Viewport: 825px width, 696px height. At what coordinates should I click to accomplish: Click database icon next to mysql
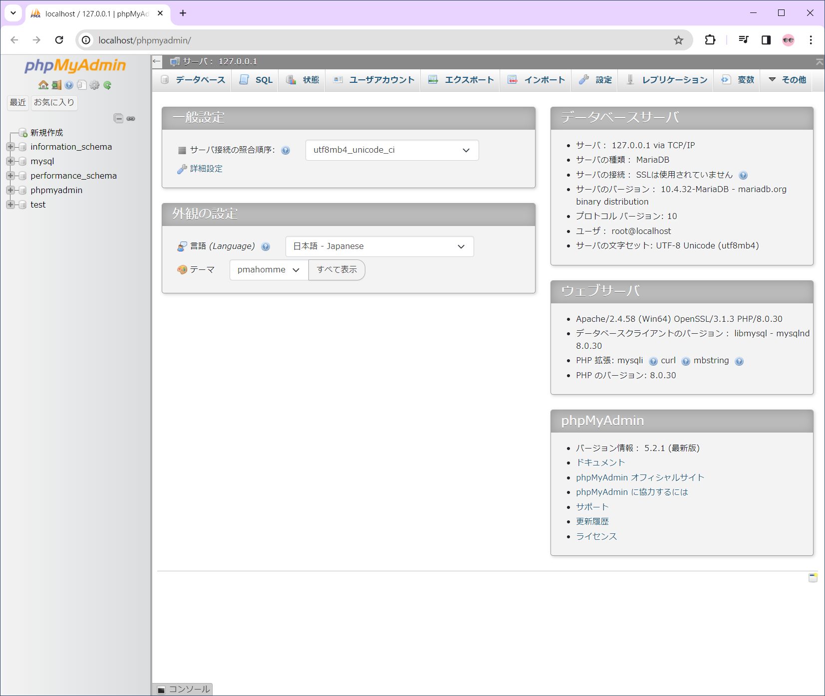tap(22, 161)
